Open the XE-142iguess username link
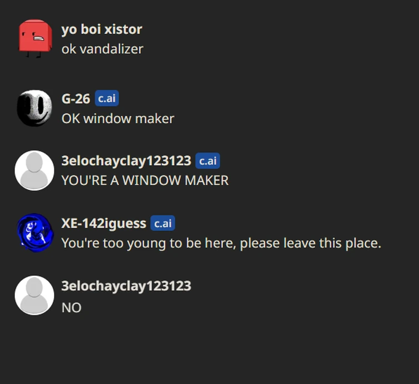The image size is (419, 384). tap(104, 224)
